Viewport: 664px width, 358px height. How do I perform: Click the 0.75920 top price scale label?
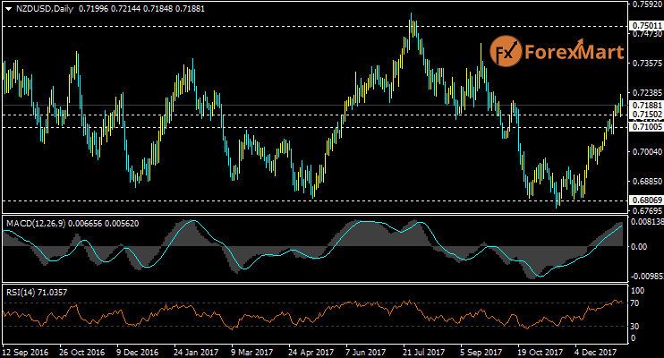tap(646, 4)
